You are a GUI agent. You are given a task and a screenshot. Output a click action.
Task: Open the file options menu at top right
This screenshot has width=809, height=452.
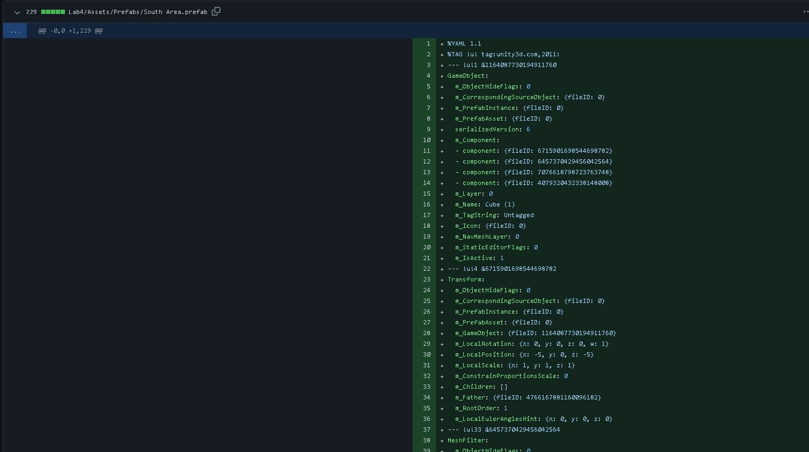tap(805, 11)
